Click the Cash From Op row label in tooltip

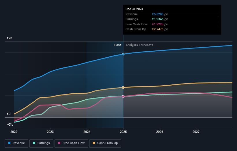click(136, 29)
